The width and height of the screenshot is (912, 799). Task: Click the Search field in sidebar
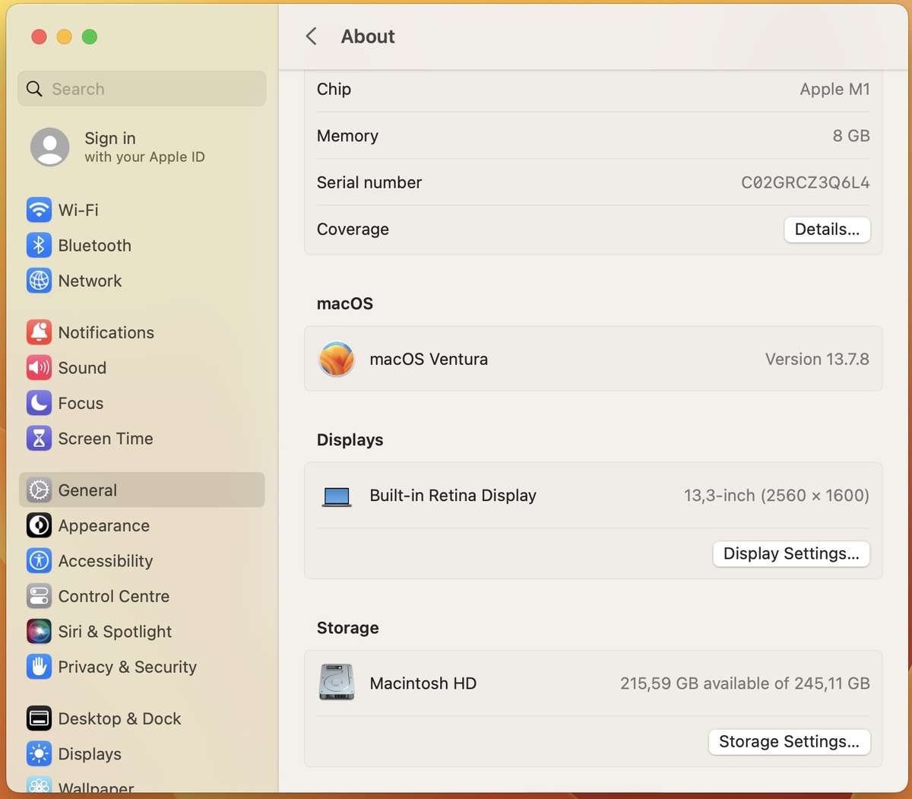point(142,89)
